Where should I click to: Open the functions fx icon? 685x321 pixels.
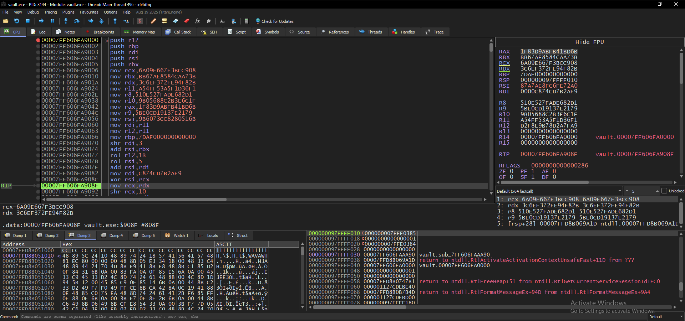pos(197,21)
